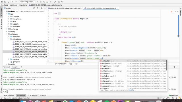Click the database breadcrumb

tap(14, 5)
